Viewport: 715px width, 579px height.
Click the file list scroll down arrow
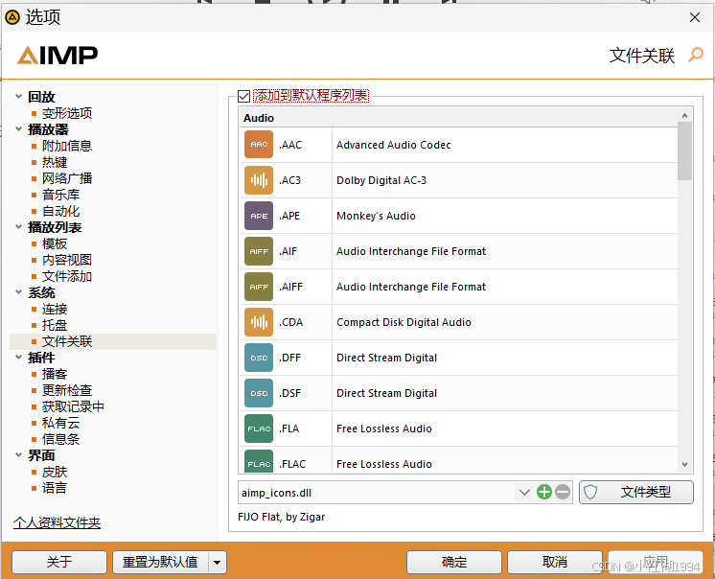pyautogui.click(x=684, y=465)
